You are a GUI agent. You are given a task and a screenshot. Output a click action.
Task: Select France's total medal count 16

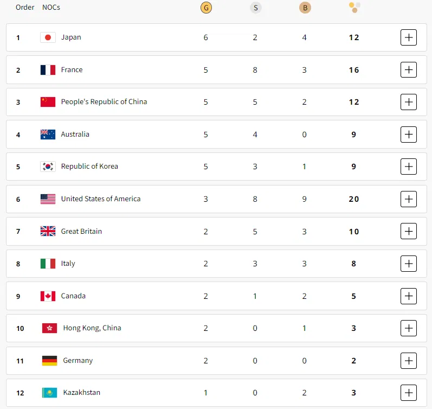click(354, 70)
